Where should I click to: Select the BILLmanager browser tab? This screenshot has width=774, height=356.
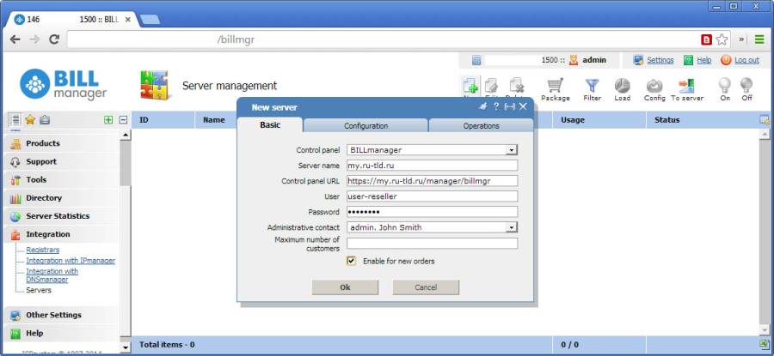73,20
